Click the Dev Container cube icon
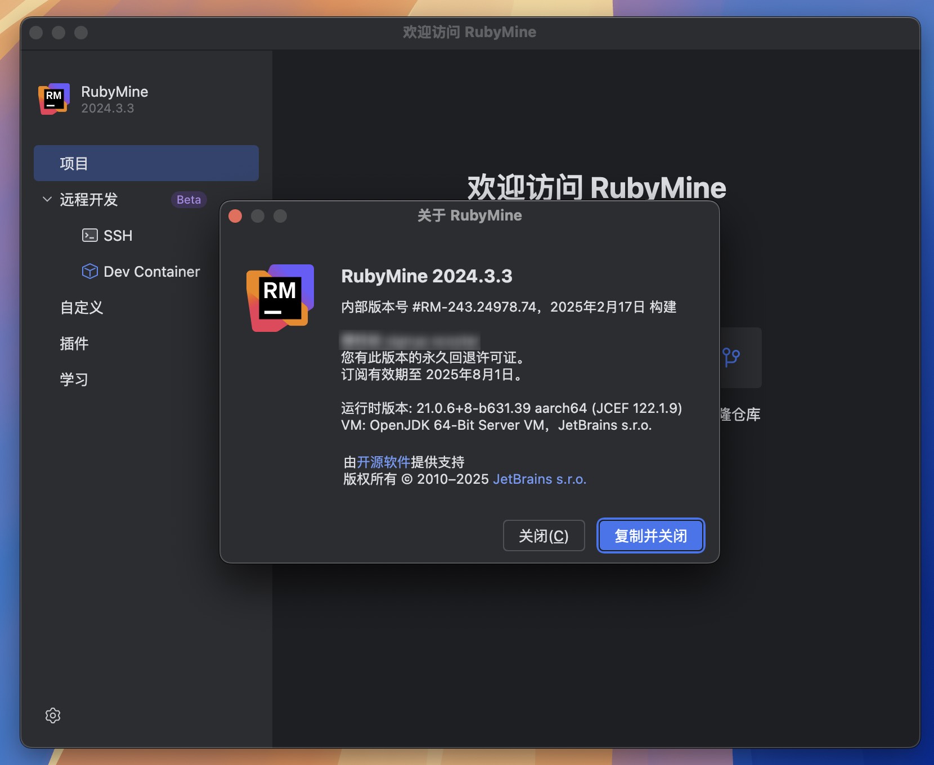 point(90,271)
